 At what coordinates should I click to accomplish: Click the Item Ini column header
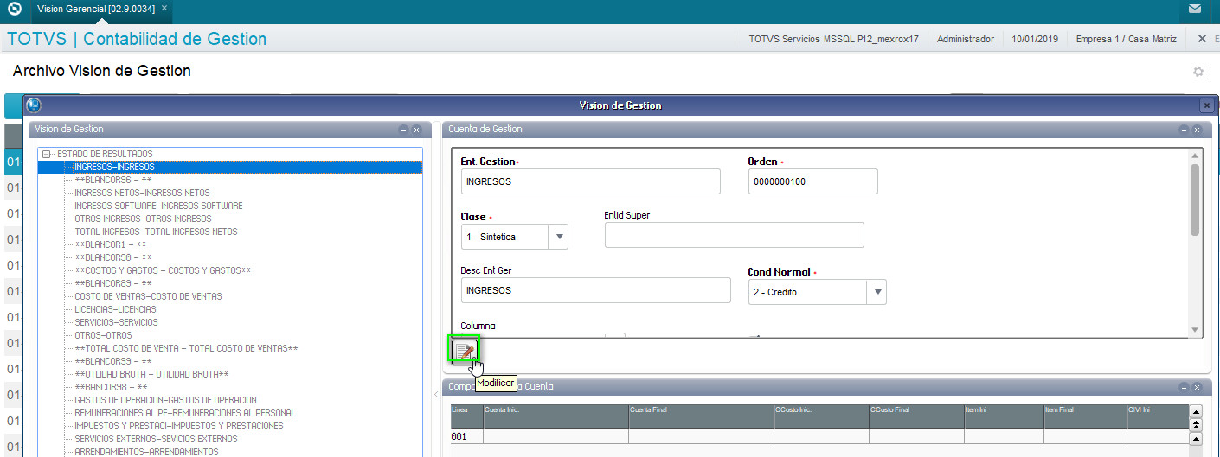(1004, 416)
